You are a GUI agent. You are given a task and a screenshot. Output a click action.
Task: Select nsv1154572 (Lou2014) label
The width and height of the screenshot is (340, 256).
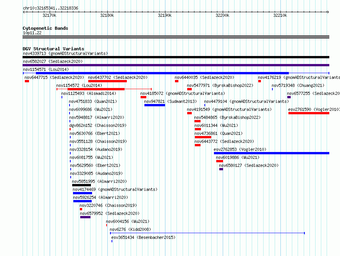(x=79, y=85)
